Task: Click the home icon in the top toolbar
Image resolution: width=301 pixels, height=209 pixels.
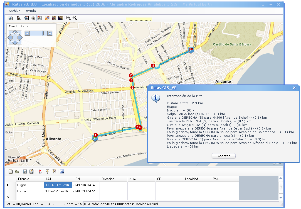Action: click(x=18, y=18)
